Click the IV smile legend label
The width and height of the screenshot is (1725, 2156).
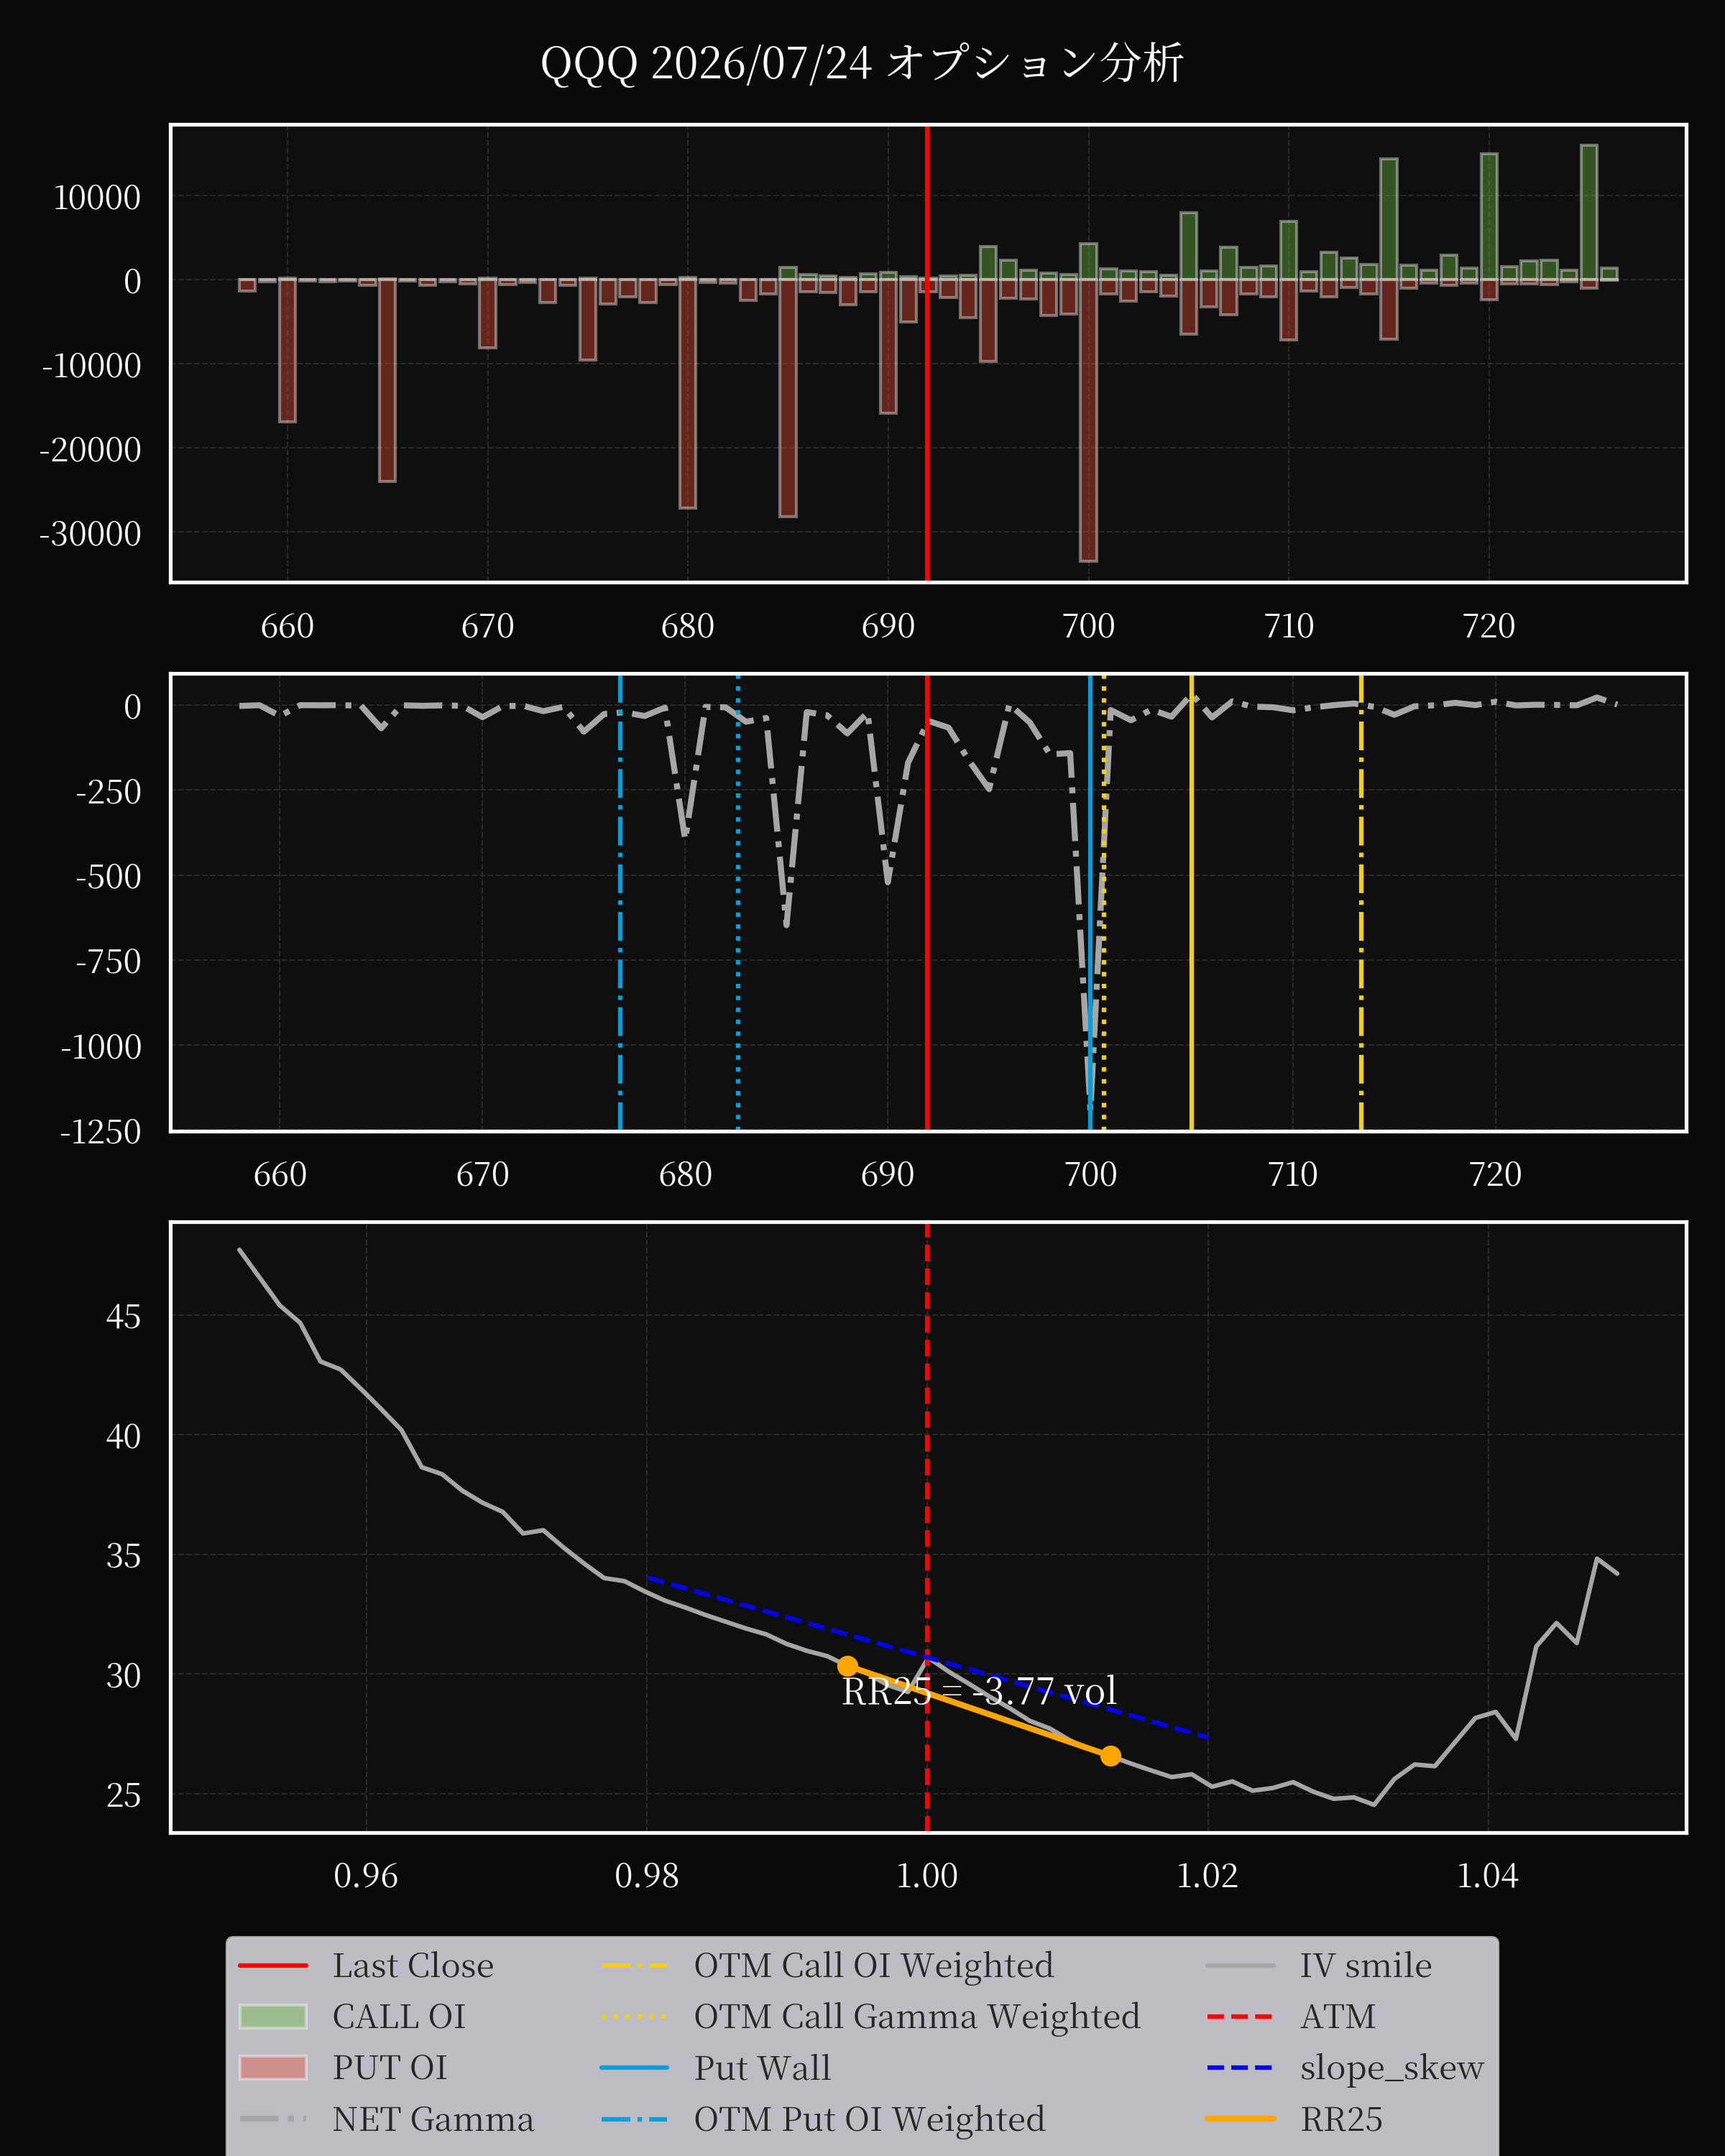pos(1365,1965)
